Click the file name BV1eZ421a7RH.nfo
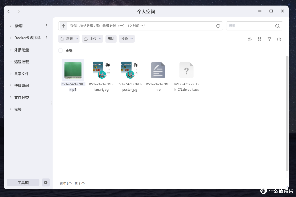Viewport: 296px width, 197px height. (158, 87)
